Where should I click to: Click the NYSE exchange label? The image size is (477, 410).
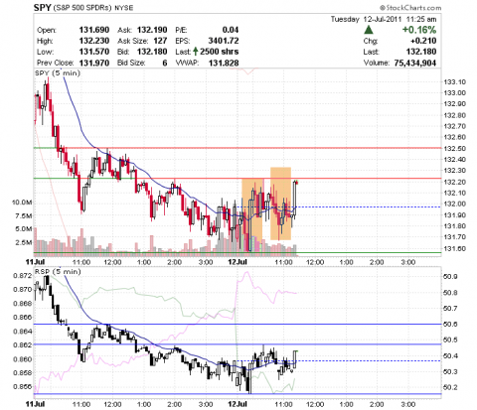[x=123, y=8]
